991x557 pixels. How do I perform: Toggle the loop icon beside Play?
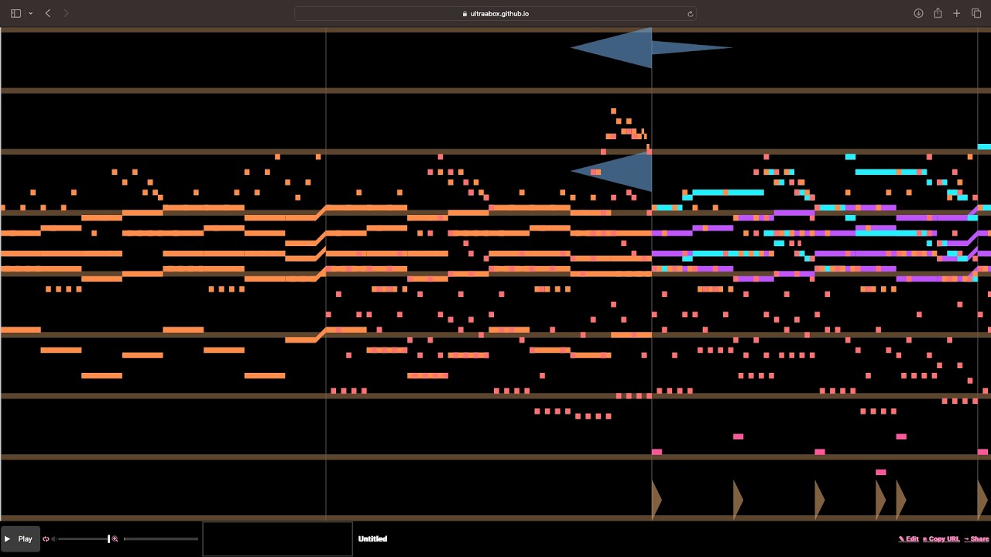(46, 538)
